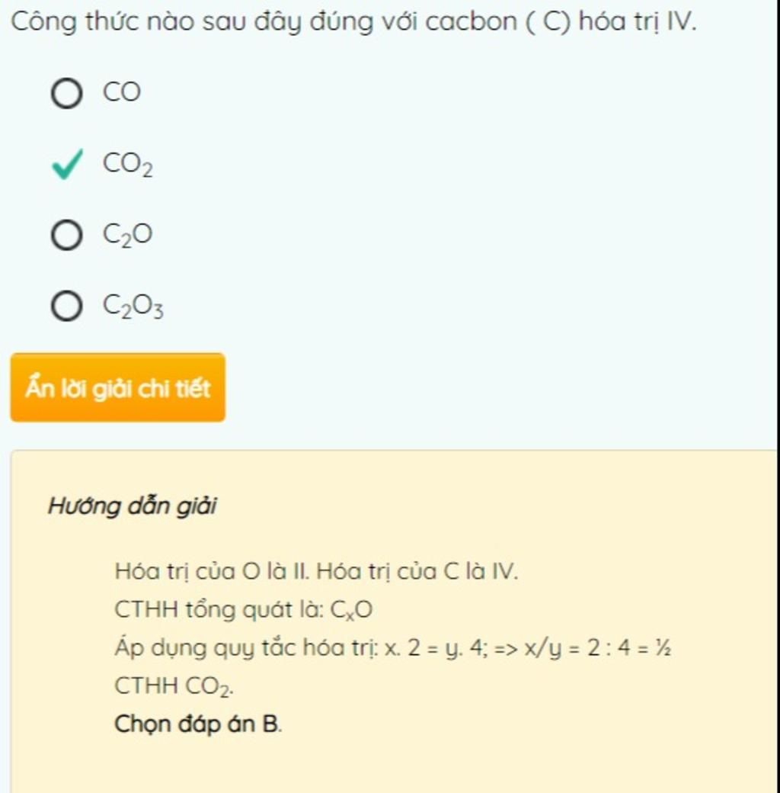Click the C₂O₃ answer label
Image resolution: width=780 pixels, height=793 pixels.
[133, 306]
